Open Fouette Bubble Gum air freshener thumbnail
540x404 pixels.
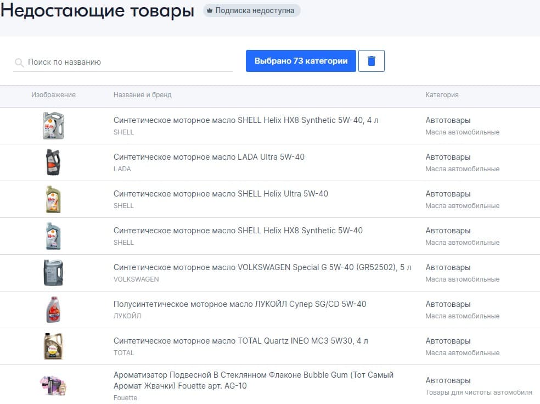(53, 385)
